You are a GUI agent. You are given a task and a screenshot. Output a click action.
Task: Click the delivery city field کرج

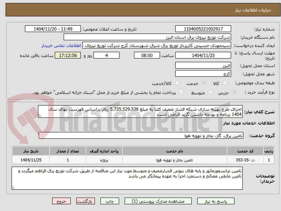point(203,73)
